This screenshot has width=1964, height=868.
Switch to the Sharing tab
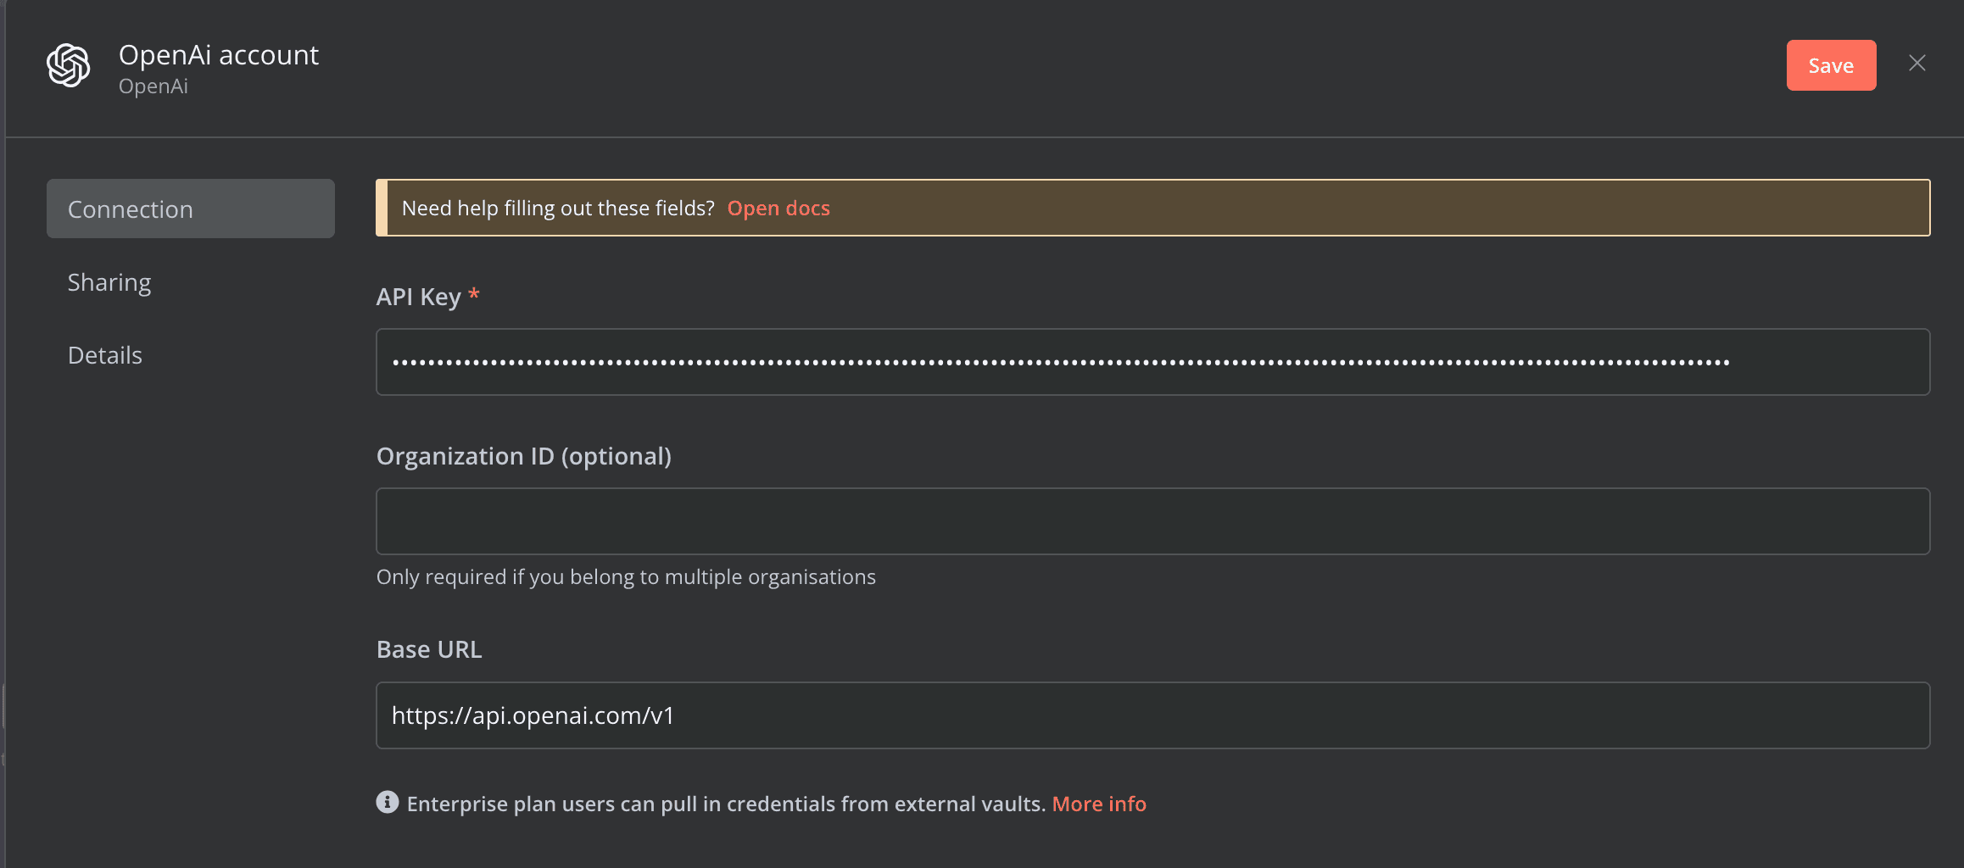[109, 282]
